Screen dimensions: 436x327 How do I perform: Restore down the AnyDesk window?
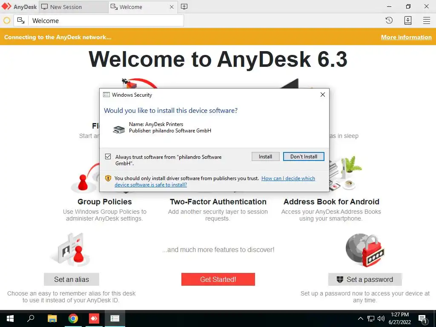coord(408,6)
